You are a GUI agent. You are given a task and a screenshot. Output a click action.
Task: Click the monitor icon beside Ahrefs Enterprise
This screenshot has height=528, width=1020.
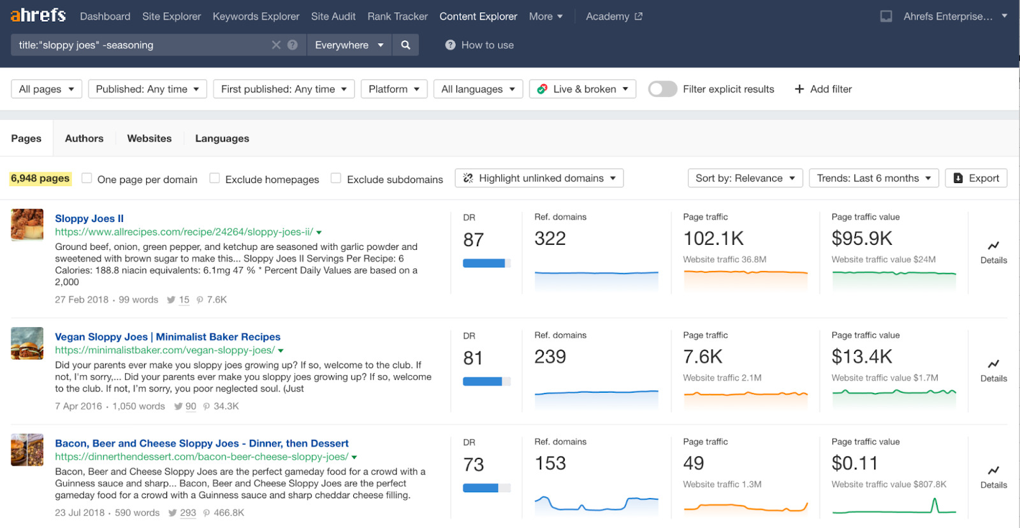[886, 17]
